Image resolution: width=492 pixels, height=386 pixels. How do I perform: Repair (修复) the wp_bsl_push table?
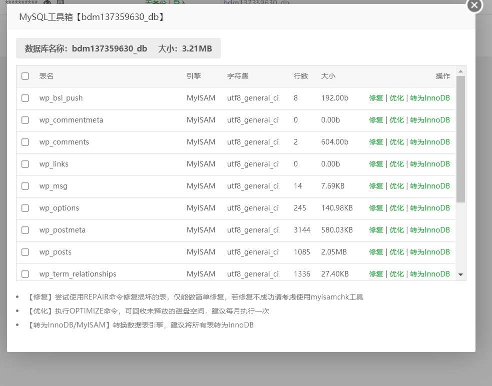click(x=376, y=98)
